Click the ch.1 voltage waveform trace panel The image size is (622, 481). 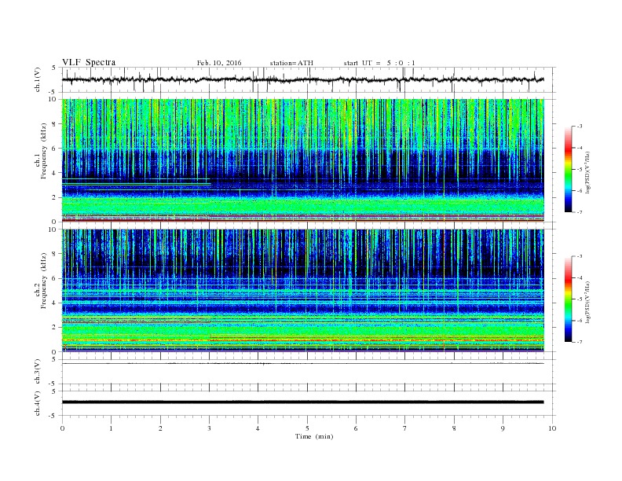point(309,79)
